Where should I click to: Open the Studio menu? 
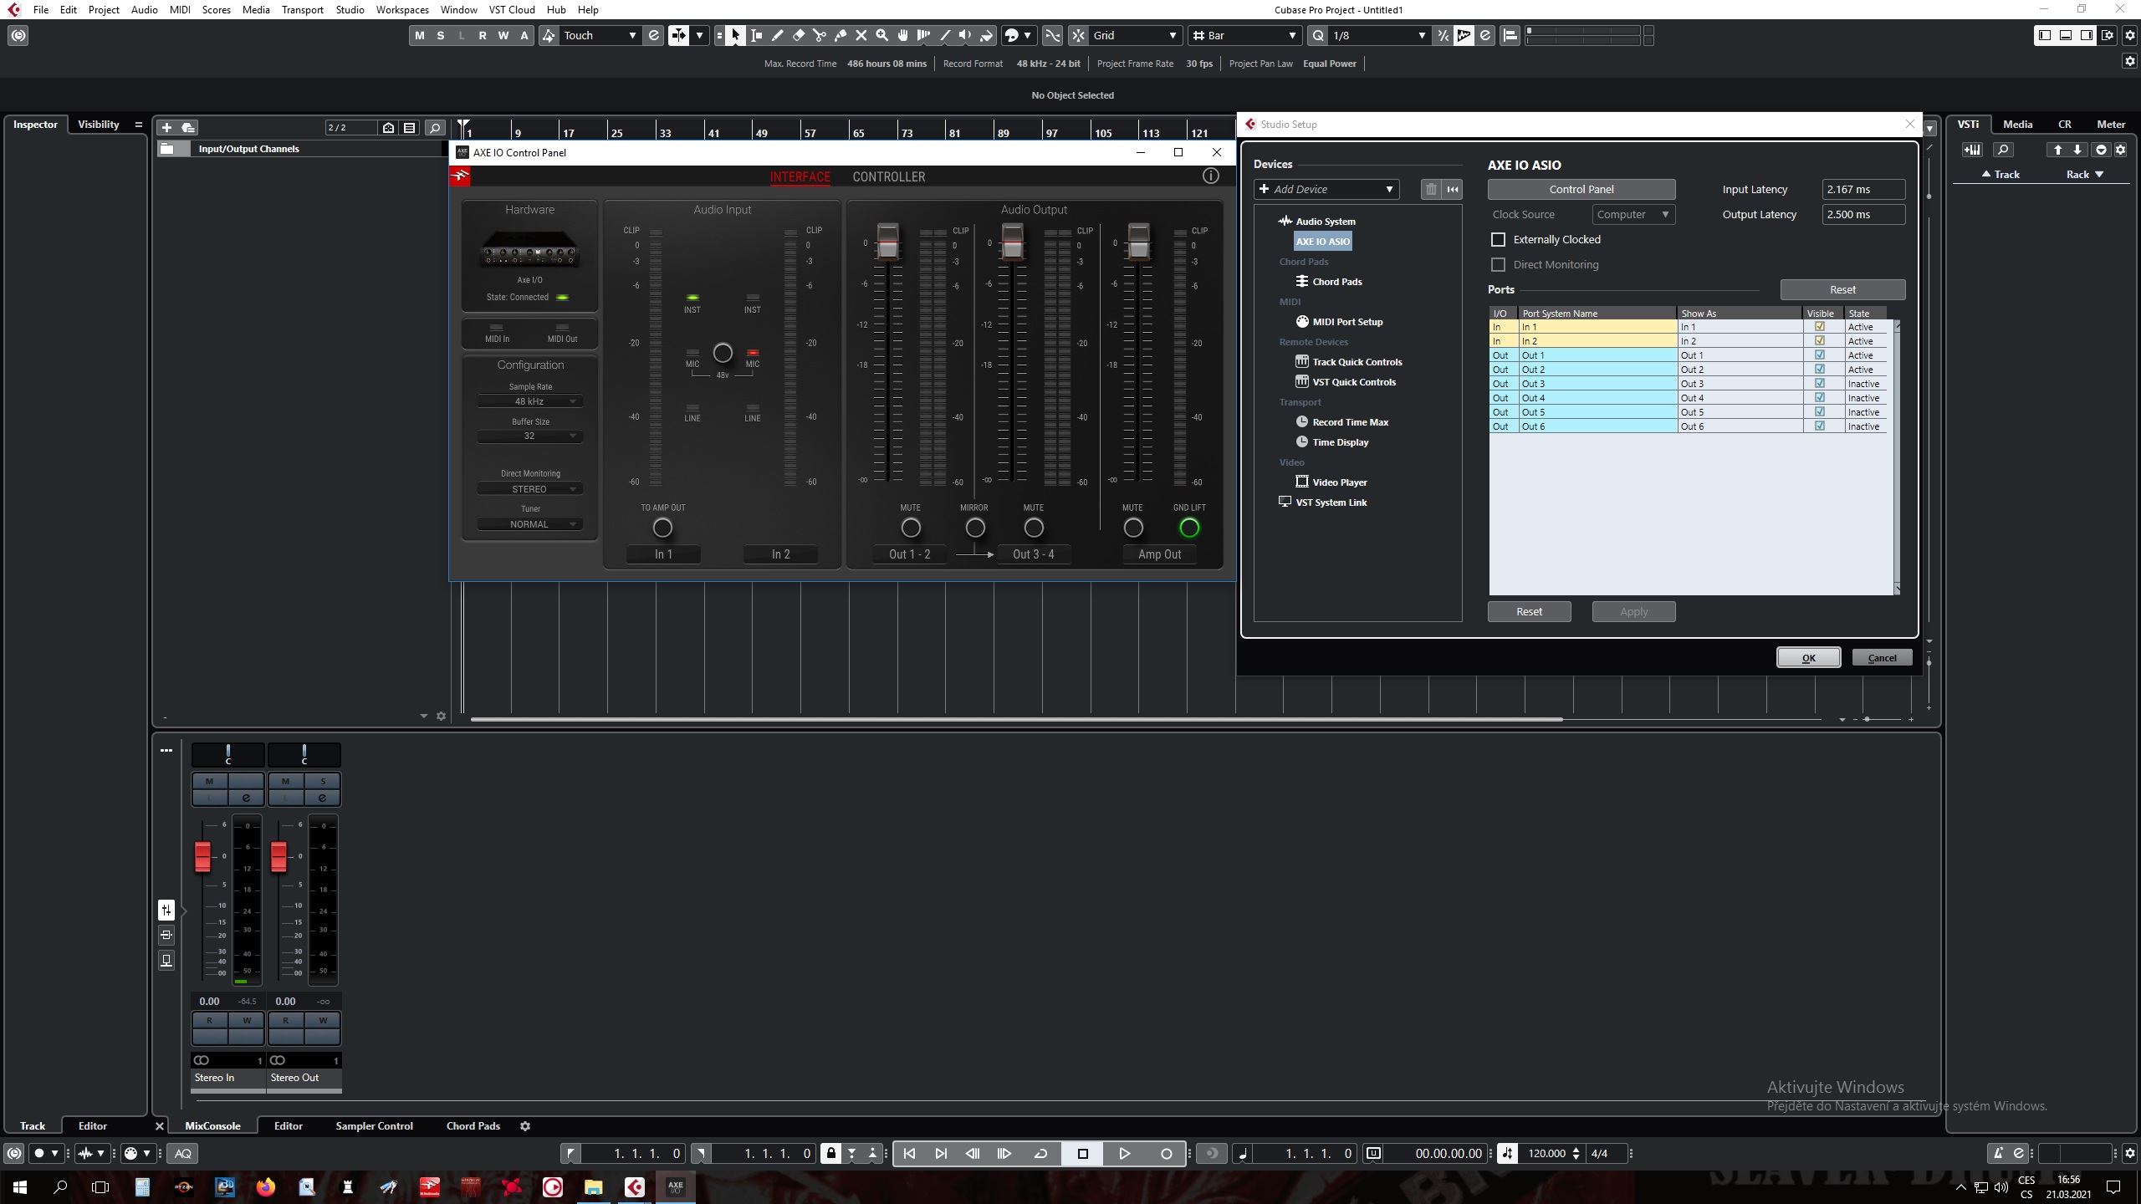coord(350,10)
